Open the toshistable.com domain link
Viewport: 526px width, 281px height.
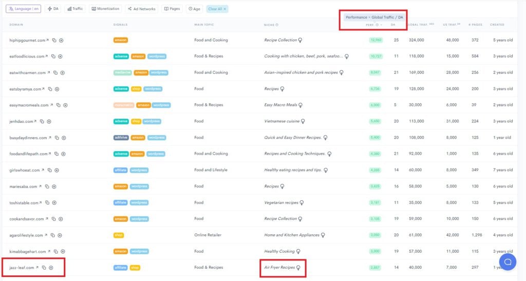point(24,203)
